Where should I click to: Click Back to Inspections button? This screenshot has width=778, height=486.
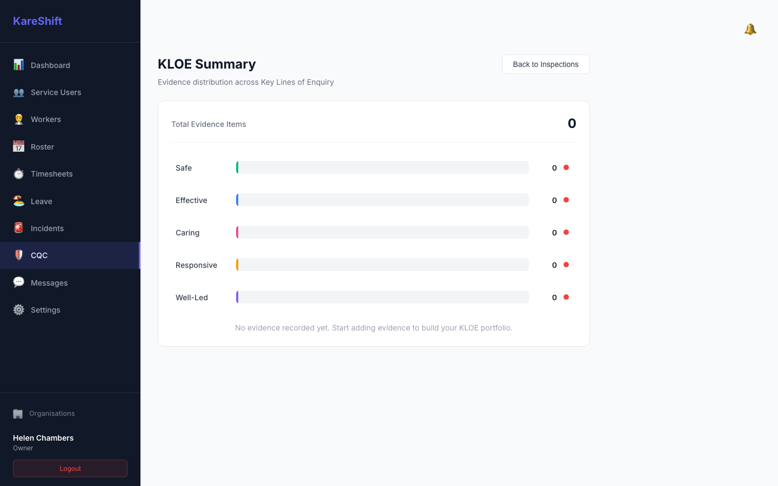pos(546,64)
